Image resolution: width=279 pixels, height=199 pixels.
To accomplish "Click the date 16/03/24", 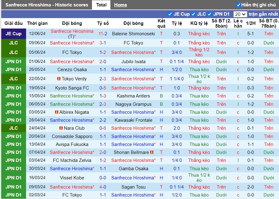I will coord(37,178).
